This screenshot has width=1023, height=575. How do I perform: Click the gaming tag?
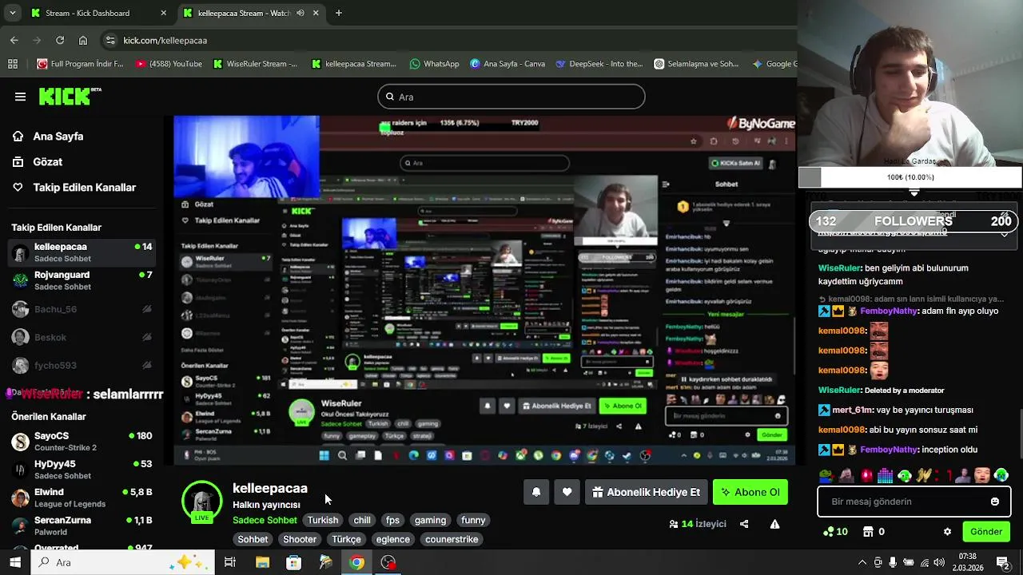coord(430,520)
